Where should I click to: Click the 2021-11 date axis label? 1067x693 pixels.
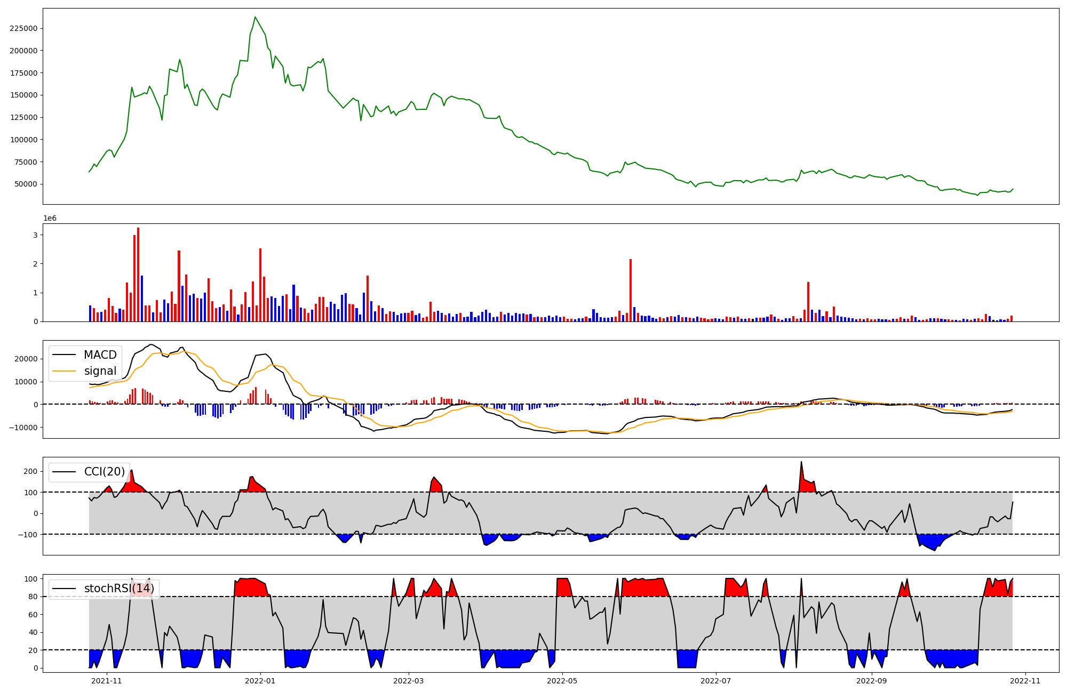107,681
